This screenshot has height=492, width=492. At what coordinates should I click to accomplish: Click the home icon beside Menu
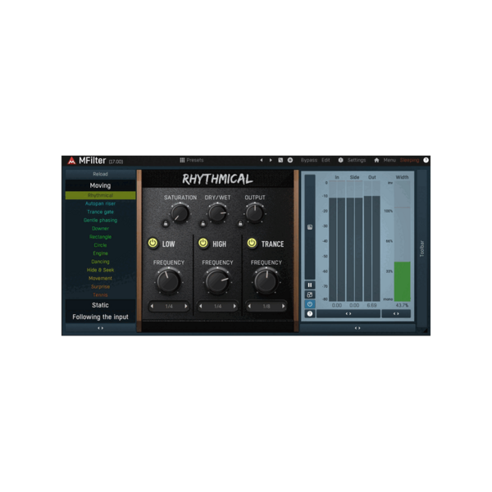point(376,161)
